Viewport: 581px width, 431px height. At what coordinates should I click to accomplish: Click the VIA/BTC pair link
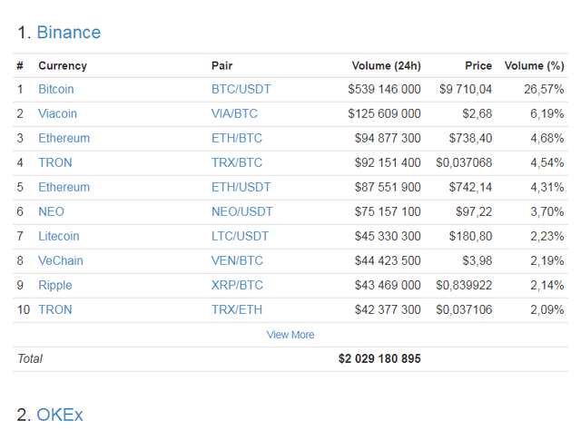click(x=235, y=113)
